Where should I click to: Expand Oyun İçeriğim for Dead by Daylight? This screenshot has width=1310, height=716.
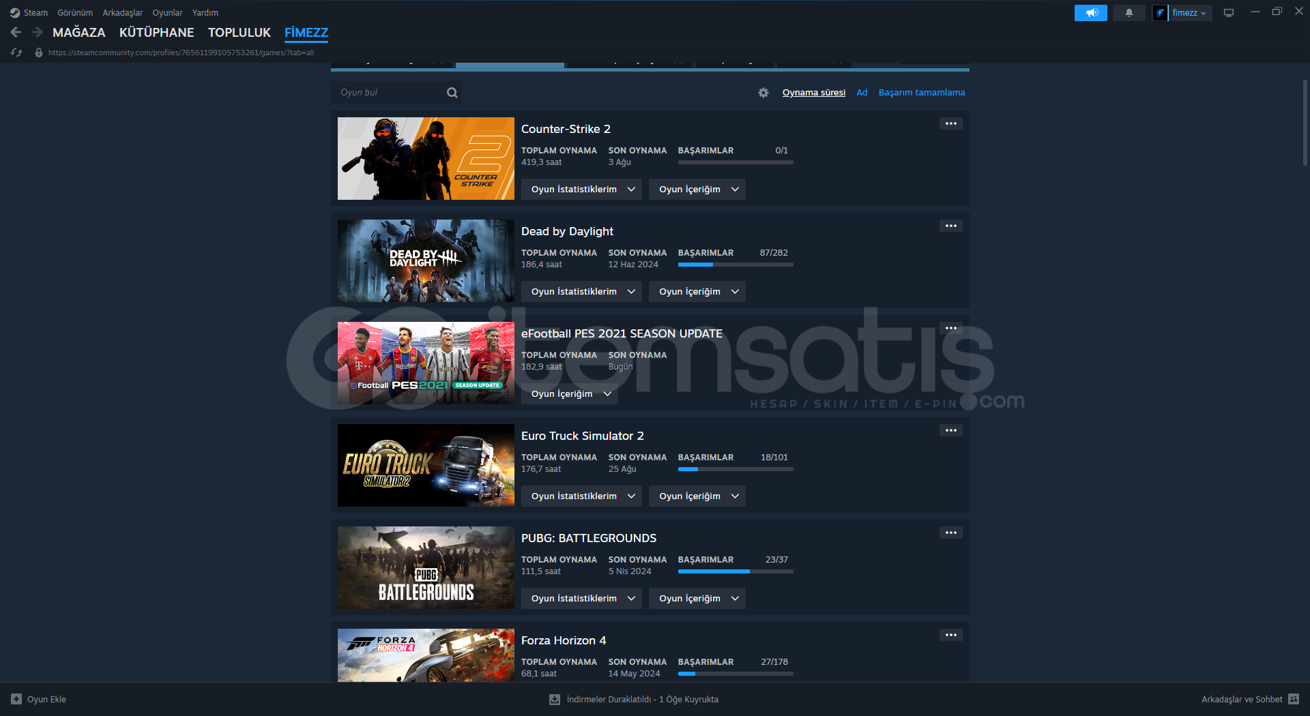click(697, 292)
